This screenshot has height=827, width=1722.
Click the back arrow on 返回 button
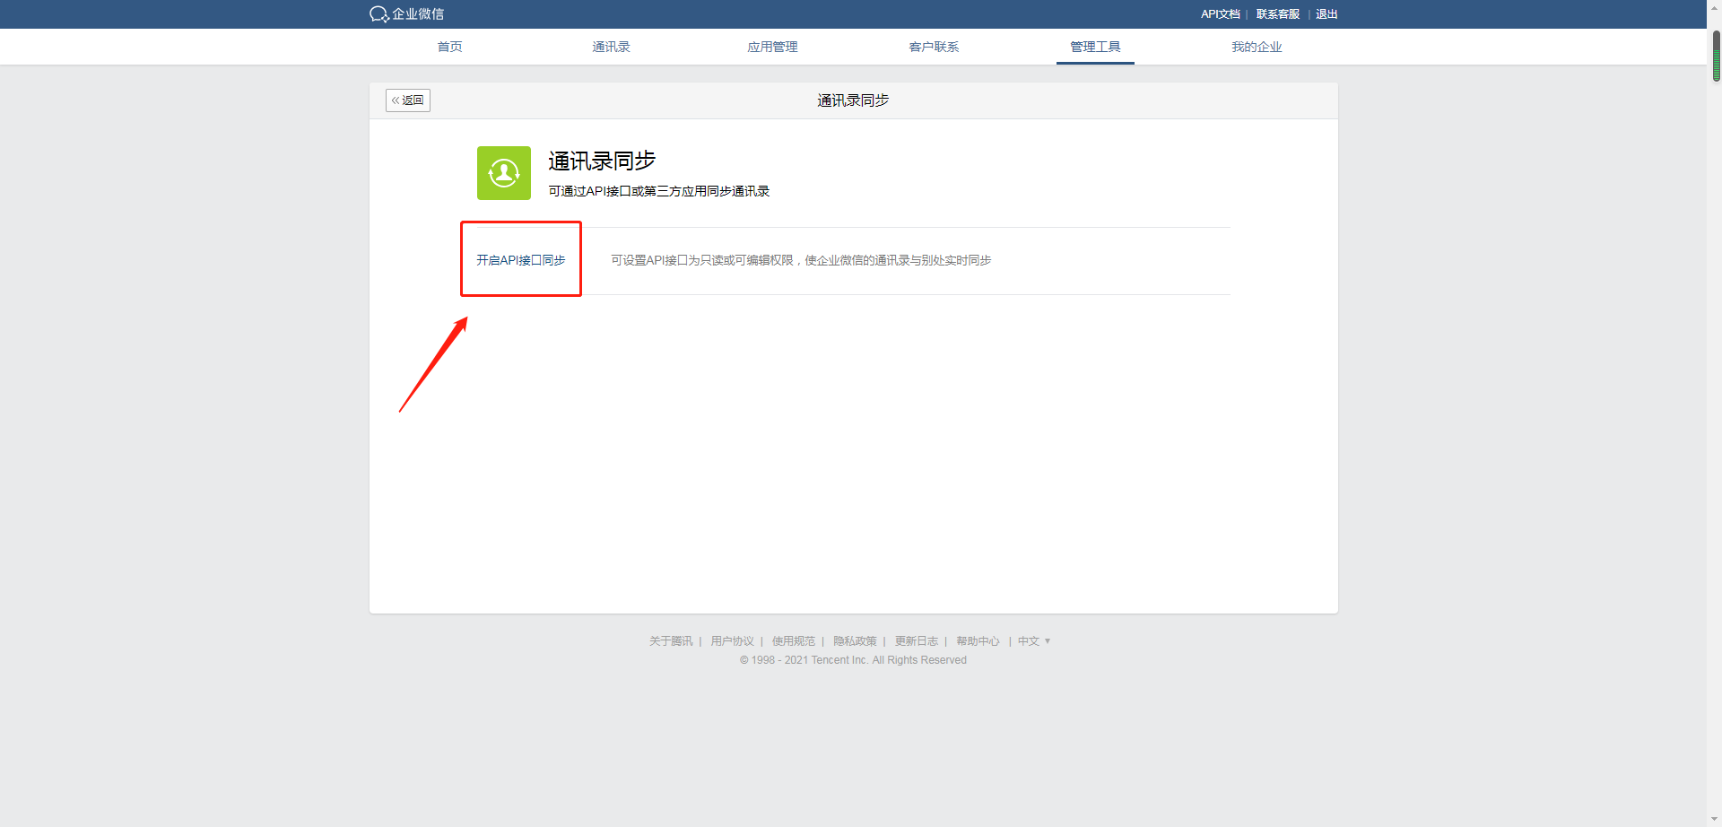(396, 100)
